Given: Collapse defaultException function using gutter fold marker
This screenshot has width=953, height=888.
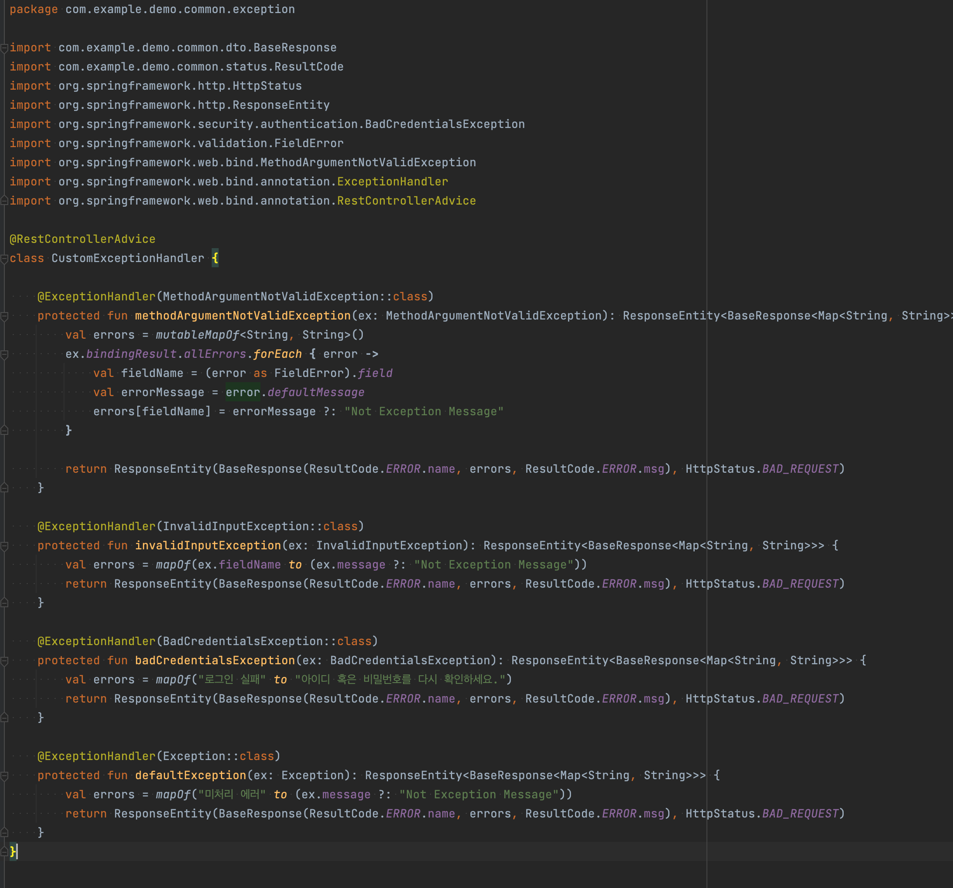Looking at the screenshot, I should point(4,776).
